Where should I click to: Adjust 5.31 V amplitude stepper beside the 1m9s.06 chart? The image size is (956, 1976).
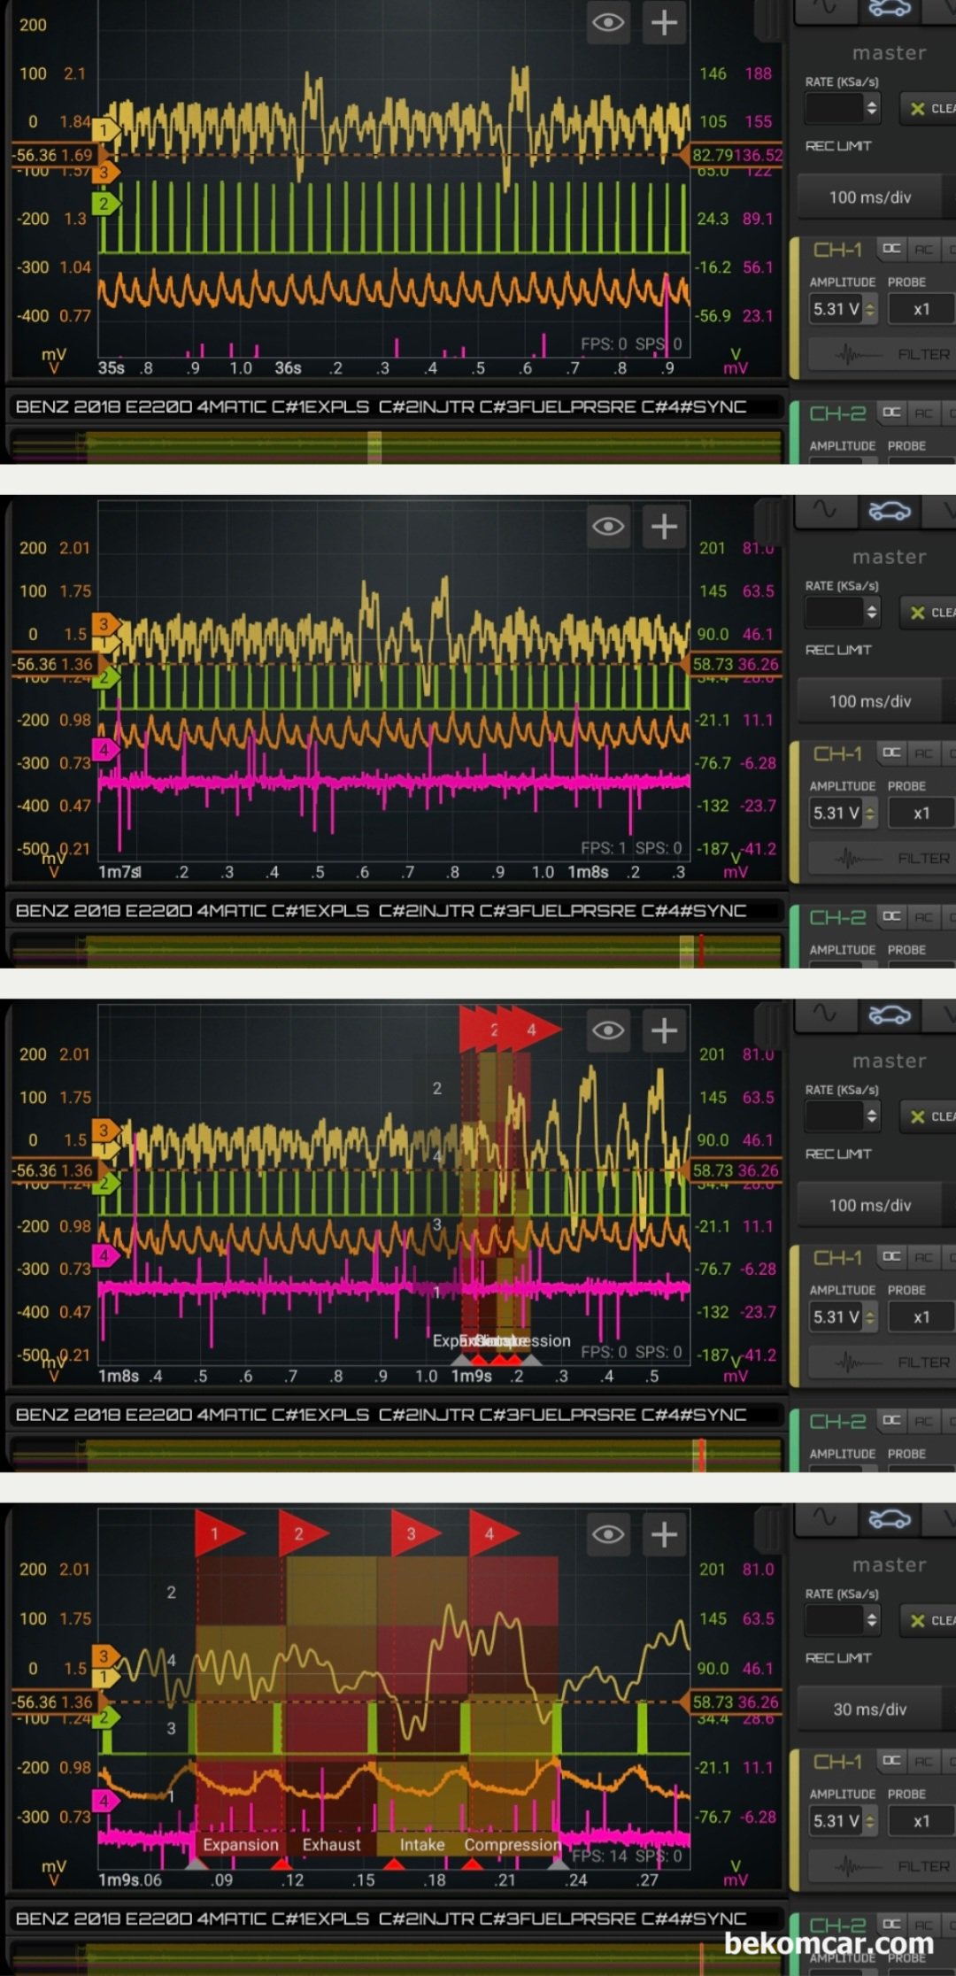870,1821
